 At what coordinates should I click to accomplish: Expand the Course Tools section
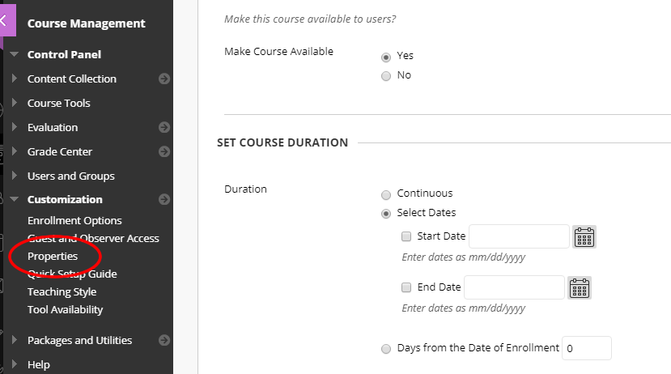click(x=58, y=104)
